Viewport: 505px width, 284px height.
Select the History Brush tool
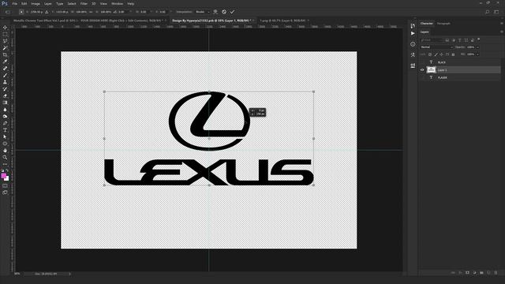pyautogui.click(x=5, y=89)
